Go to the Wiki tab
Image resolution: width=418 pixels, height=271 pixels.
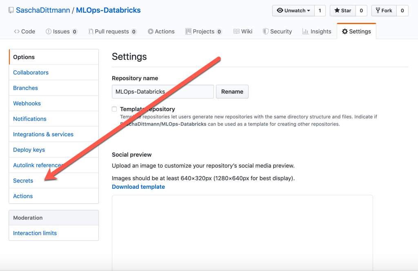[x=243, y=31]
